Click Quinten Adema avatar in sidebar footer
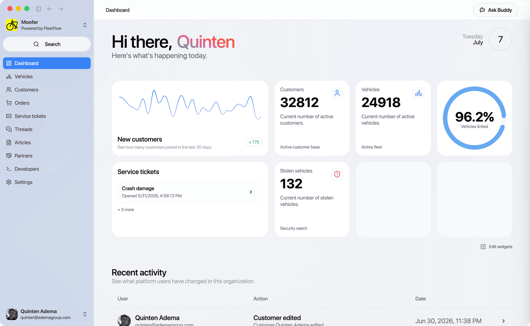Screen dimensions: 530x326 (12, 314)
